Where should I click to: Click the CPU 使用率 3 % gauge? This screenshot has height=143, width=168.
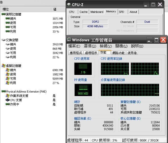83,69
